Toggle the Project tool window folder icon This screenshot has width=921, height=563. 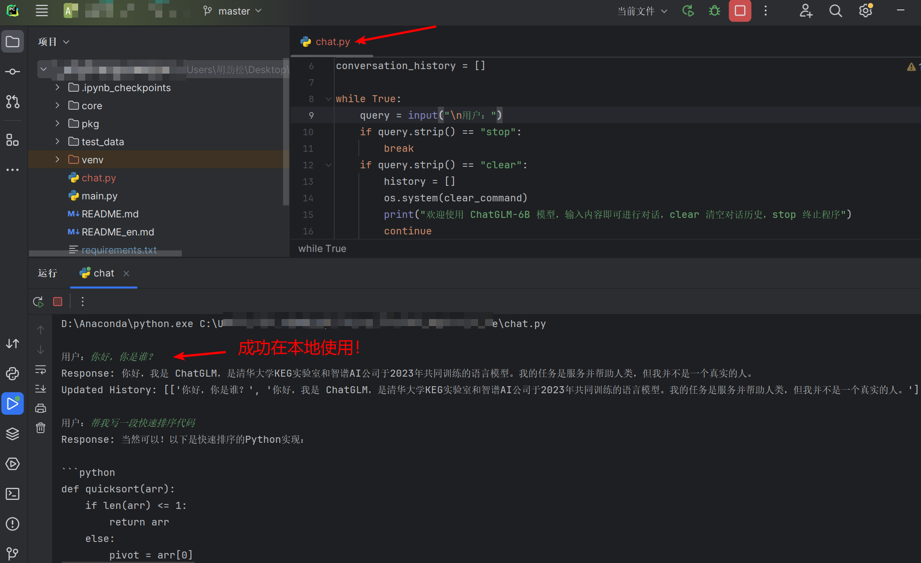(13, 42)
